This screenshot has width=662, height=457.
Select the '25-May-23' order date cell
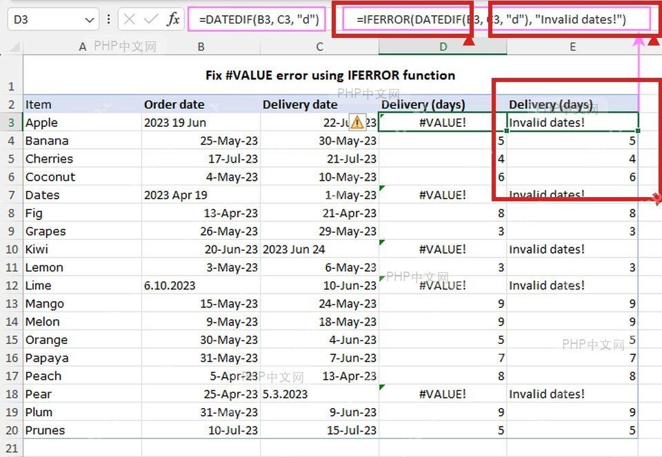tap(201, 141)
